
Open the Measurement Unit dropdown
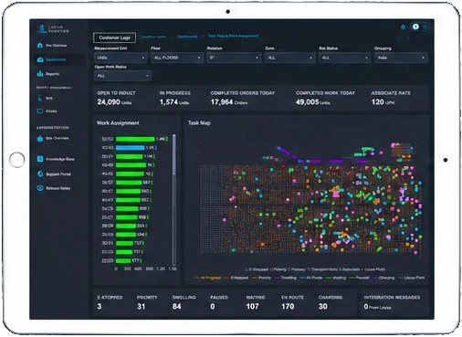(x=121, y=58)
